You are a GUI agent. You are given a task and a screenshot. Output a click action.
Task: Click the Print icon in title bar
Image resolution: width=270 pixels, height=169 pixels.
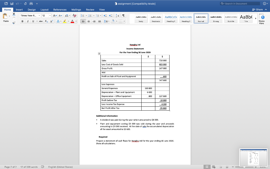(x=31, y=4)
